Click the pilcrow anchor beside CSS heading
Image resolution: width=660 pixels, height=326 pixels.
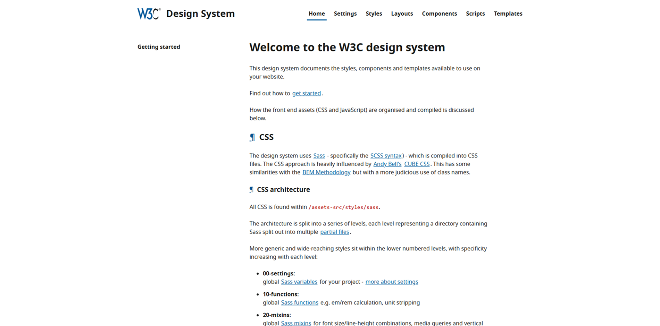click(x=252, y=137)
